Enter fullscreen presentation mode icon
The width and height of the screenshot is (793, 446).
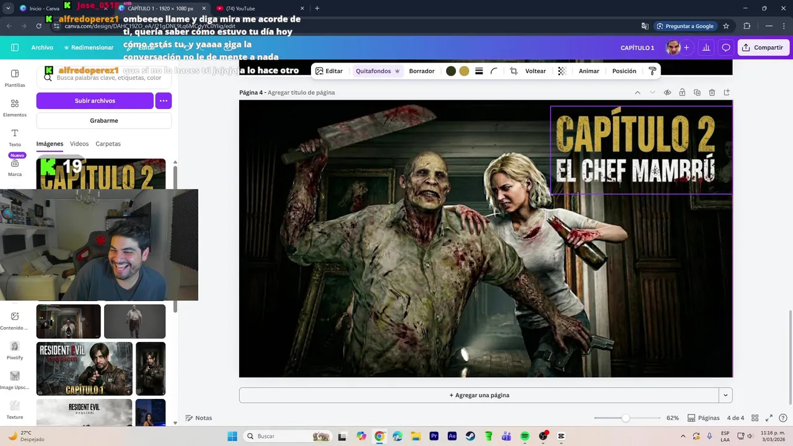tap(769, 418)
